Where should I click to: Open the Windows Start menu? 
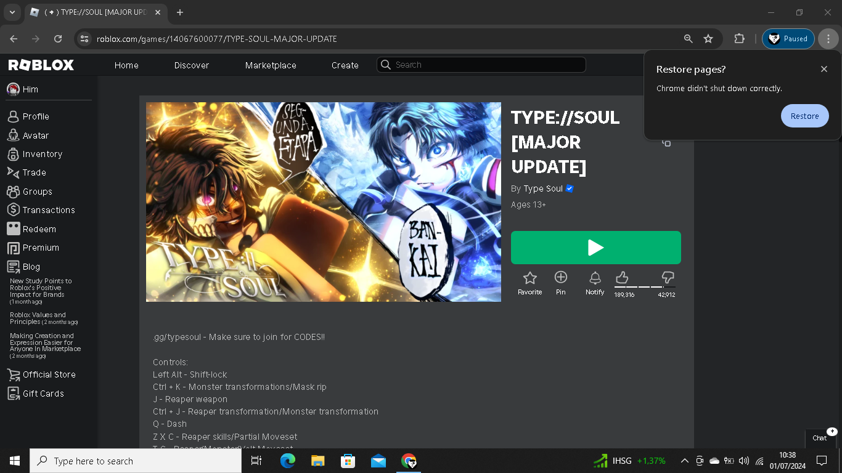pos(15,461)
